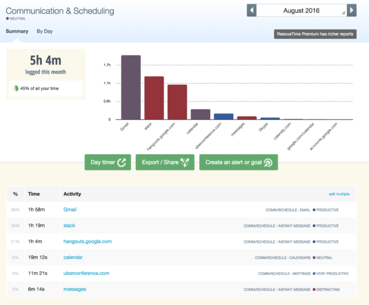Click the google.com/calendar chart axis label
This screenshot has width=369, height=305.
301,137
